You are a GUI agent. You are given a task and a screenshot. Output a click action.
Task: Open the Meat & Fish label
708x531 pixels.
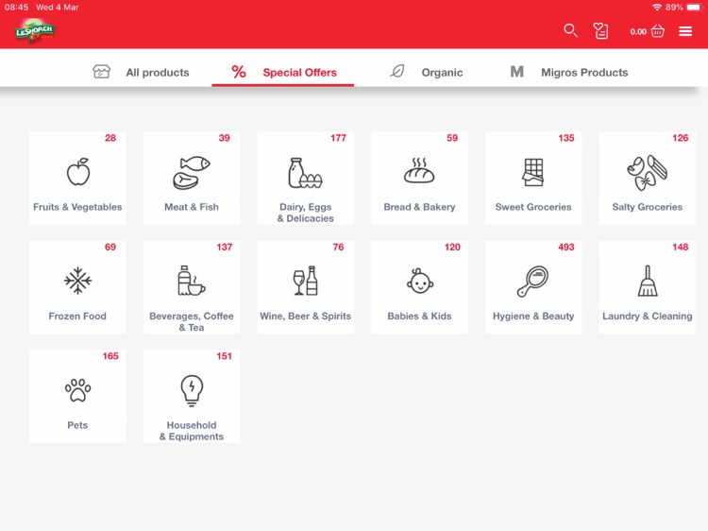pyautogui.click(x=192, y=207)
